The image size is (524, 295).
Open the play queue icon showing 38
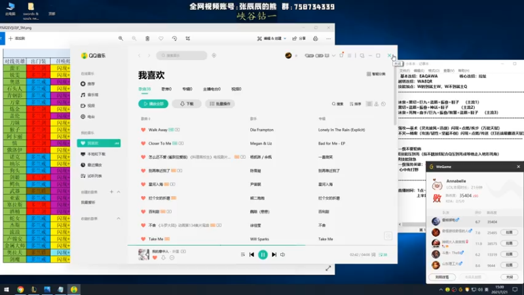(383, 254)
